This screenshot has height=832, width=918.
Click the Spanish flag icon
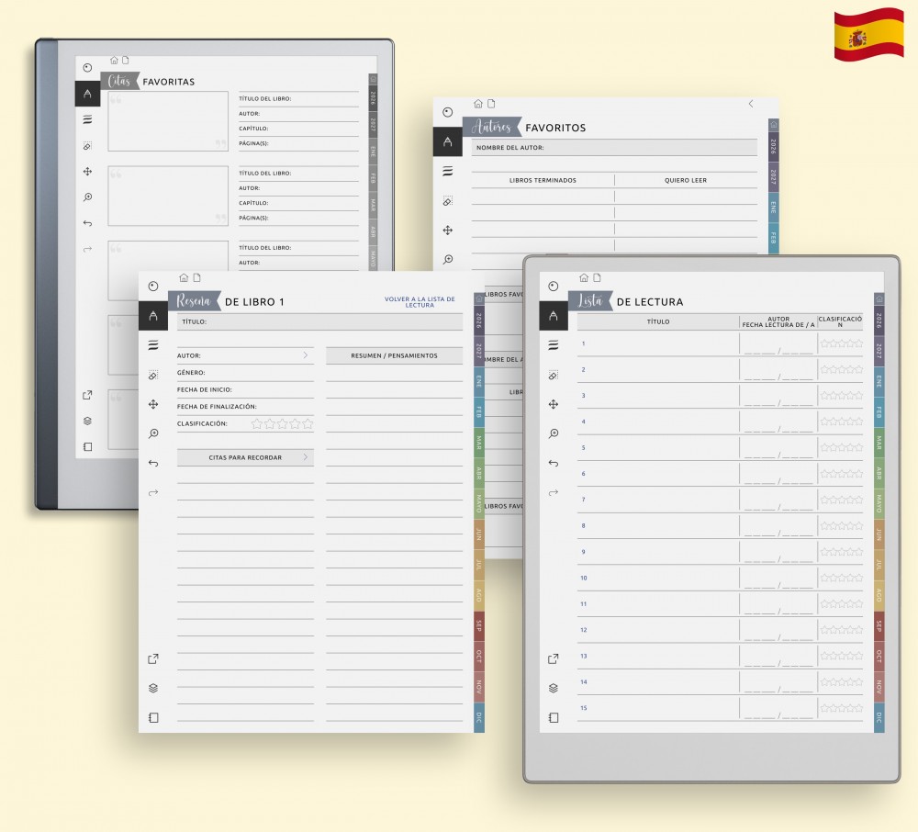(x=868, y=35)
